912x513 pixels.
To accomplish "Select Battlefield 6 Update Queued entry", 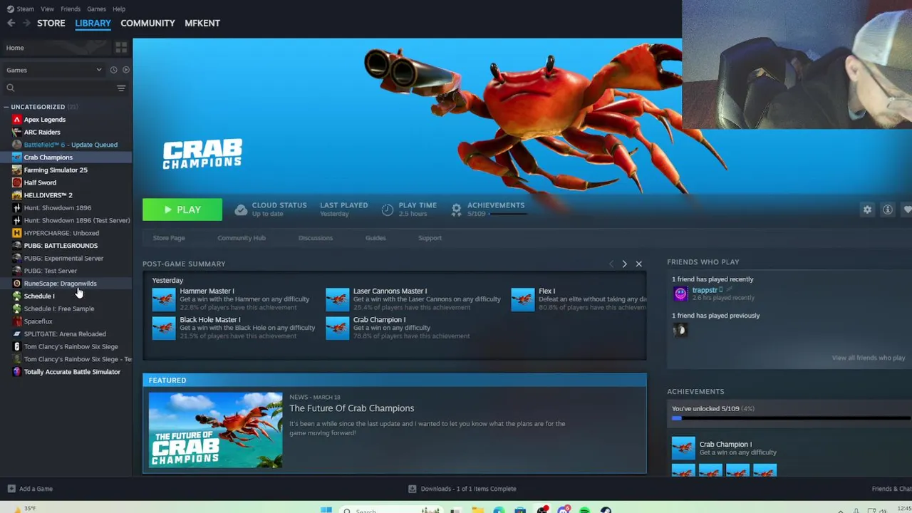I will (71, 145).
